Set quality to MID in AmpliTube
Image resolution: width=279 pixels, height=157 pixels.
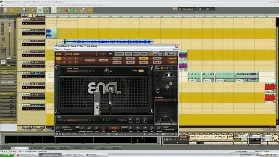click(155, 54)
